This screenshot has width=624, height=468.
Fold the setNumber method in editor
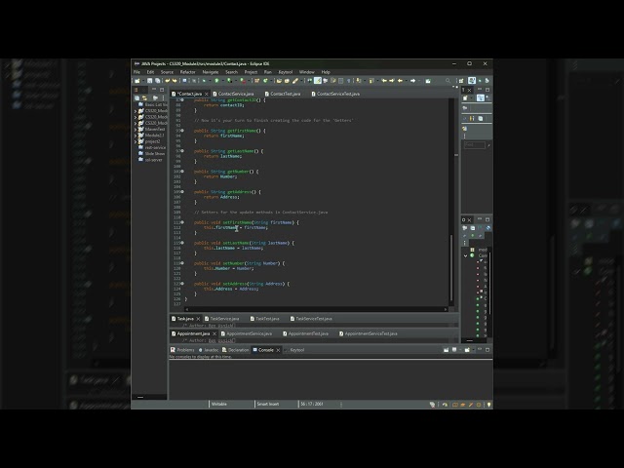[x=182, y=263]
